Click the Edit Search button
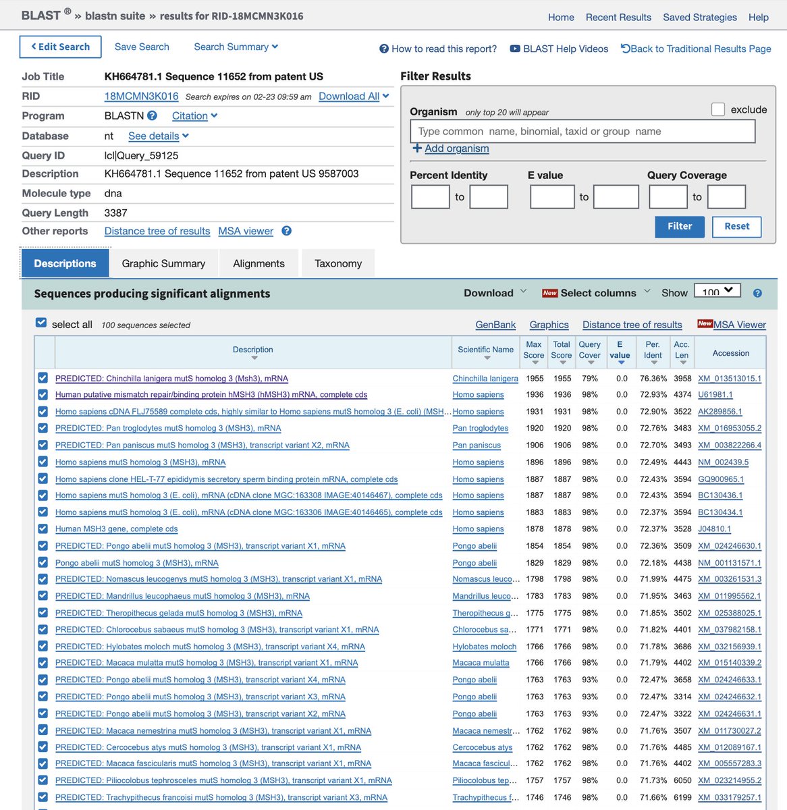 pyautogui.click(x=61, y=47)
